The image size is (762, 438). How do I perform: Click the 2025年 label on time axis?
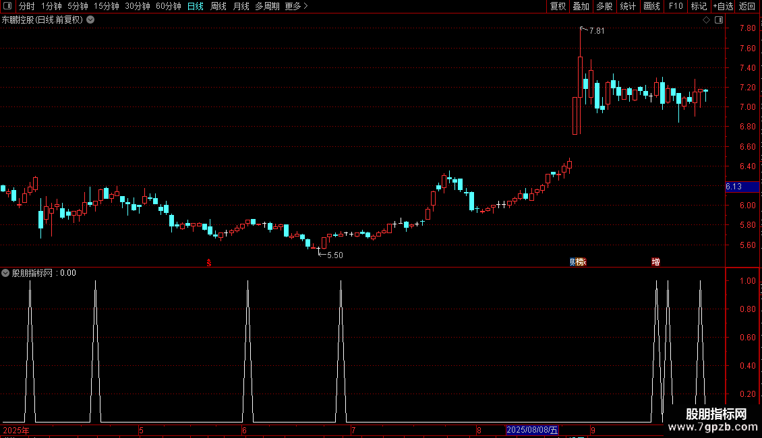coord(16,430)
